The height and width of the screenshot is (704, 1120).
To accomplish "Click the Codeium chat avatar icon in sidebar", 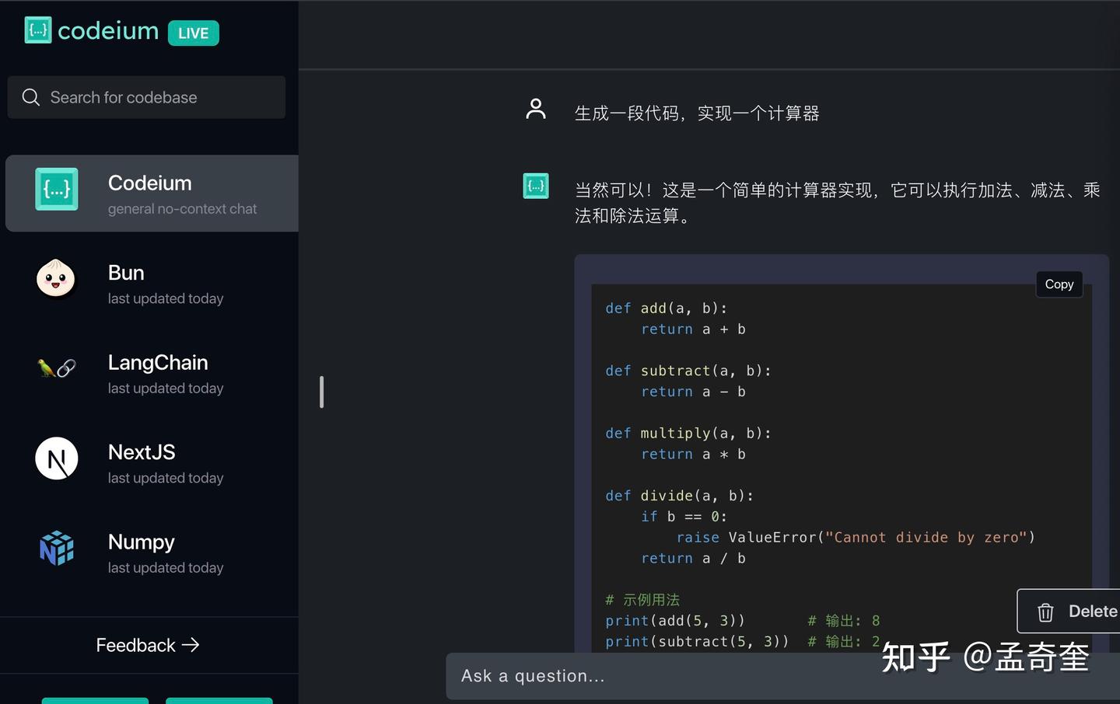I will pos(57,189).
